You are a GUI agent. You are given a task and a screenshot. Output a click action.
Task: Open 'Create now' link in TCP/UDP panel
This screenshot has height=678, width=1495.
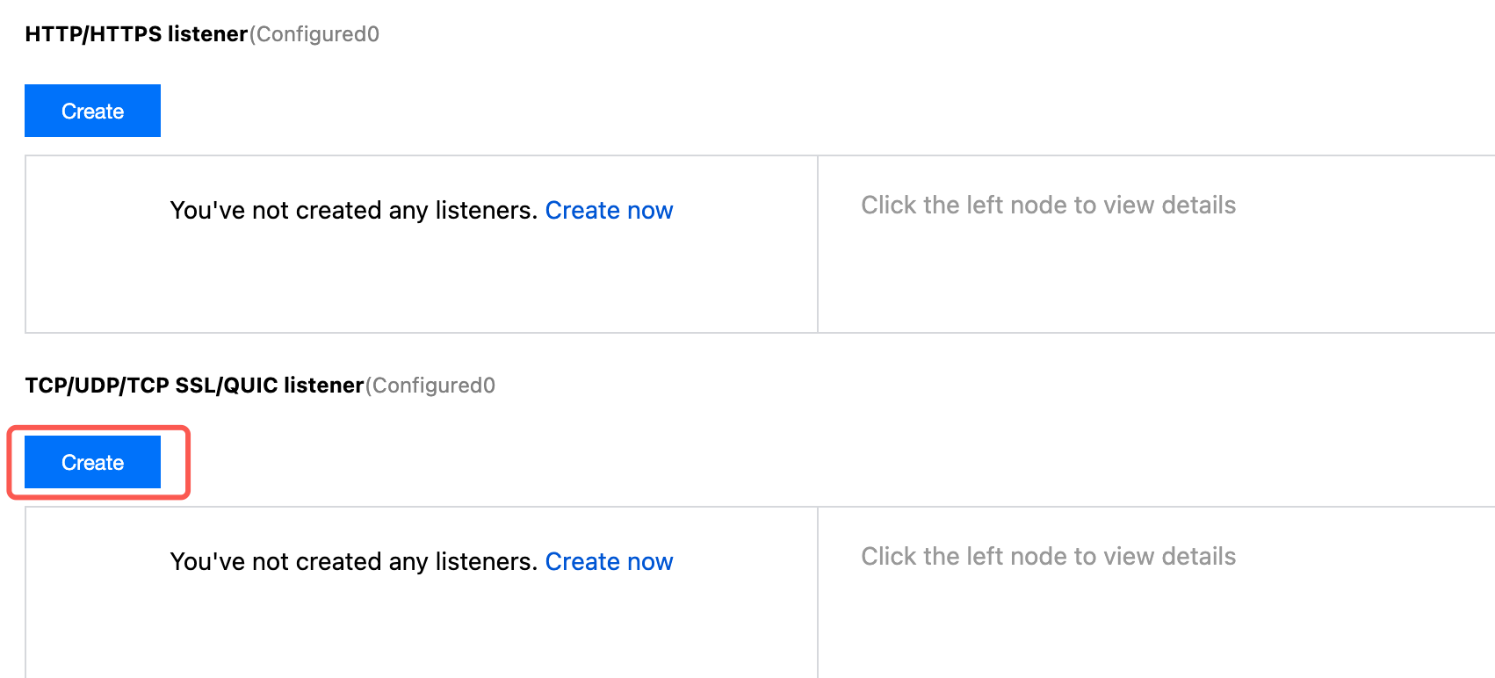tap(609, 562)
